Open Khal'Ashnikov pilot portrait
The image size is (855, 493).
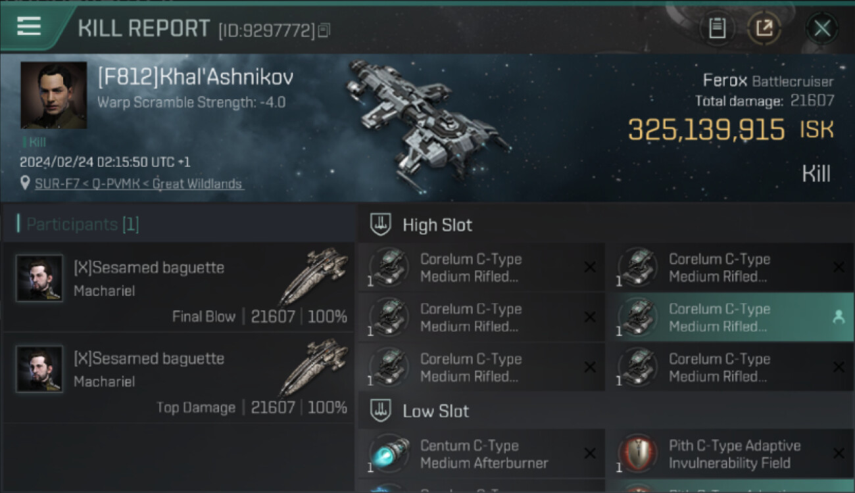pyautogui.click(x=53, y=95)
